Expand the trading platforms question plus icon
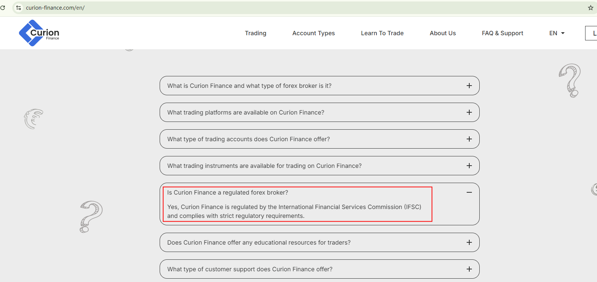This screenshot has width=597, height=282. pos(469,112)
